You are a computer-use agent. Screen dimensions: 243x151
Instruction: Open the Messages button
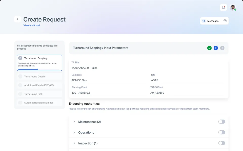214,21
